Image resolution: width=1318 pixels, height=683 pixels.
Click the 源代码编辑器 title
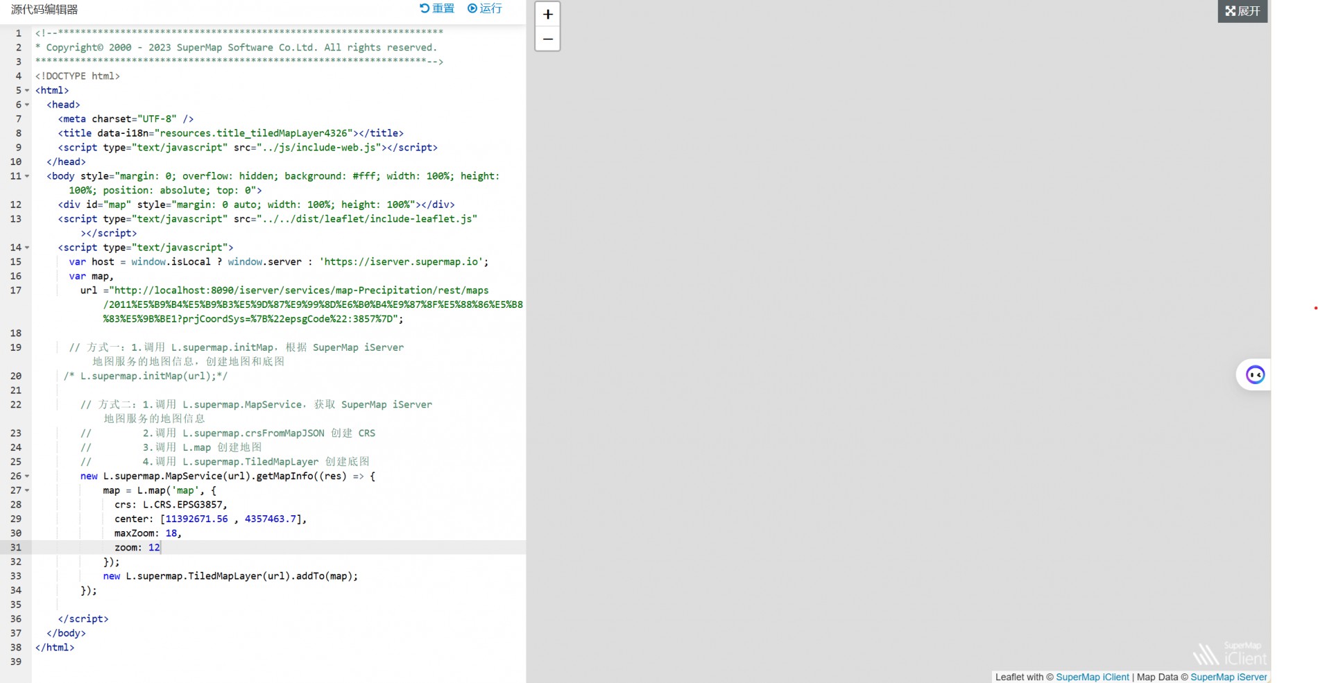(44, 10)
